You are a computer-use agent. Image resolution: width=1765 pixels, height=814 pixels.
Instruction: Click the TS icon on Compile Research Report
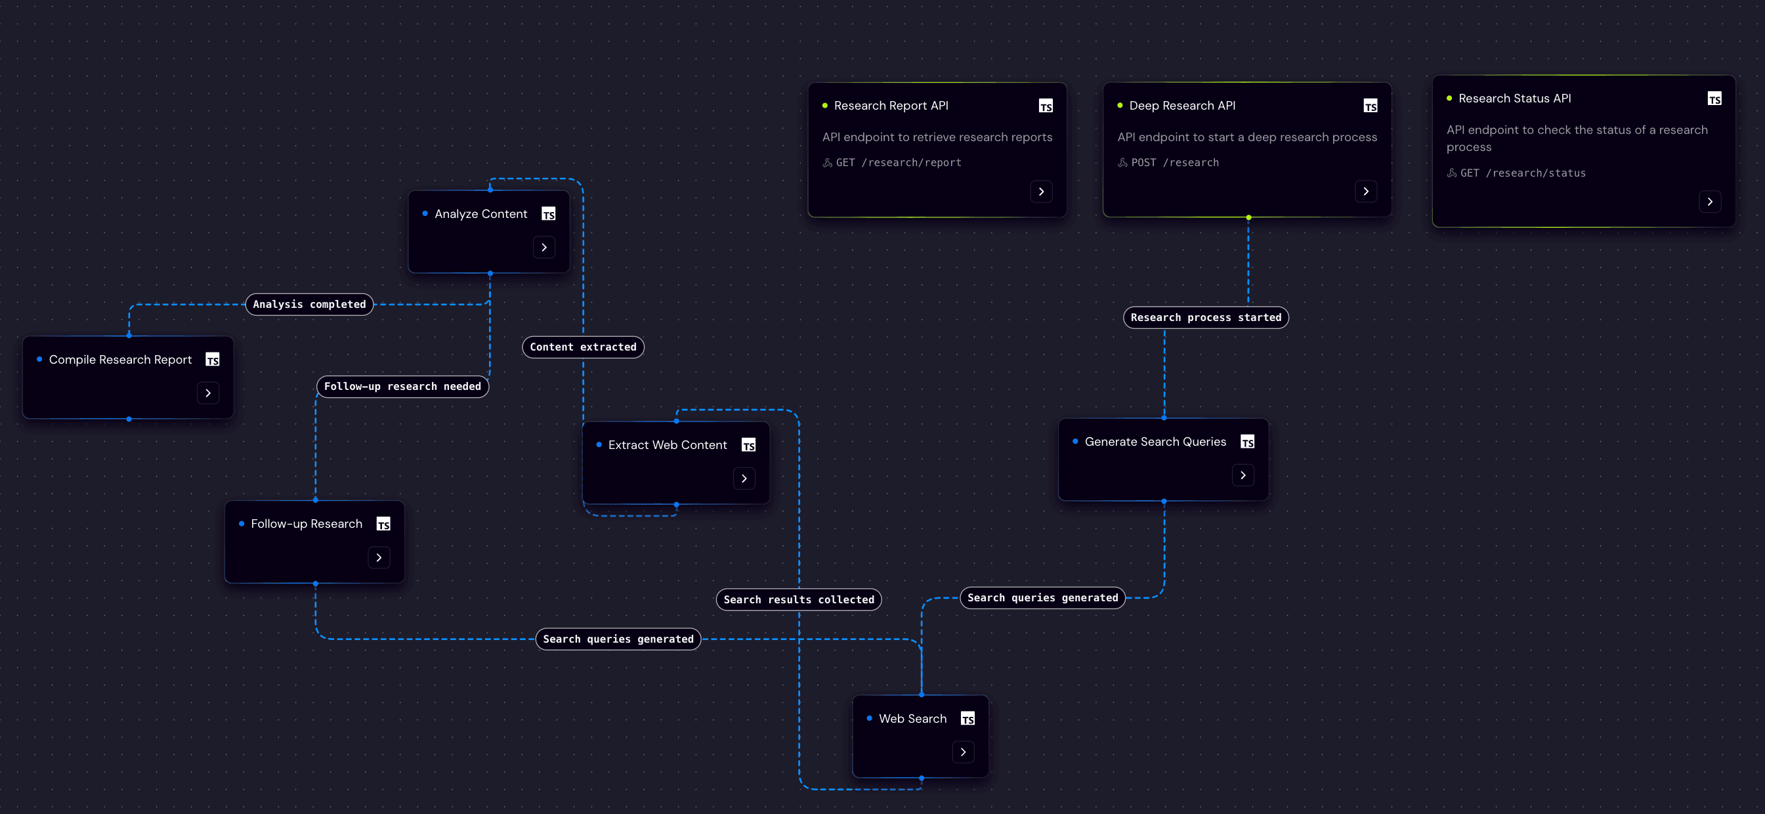click(x=213, y=360)
